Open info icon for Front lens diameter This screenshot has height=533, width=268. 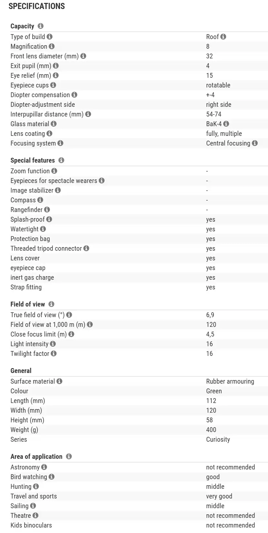click(x=83, y=56)
